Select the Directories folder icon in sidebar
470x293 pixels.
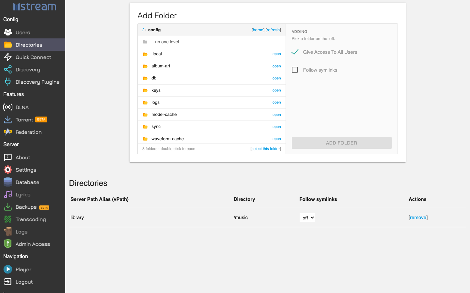pyautogui.click(x=8, y=45)
